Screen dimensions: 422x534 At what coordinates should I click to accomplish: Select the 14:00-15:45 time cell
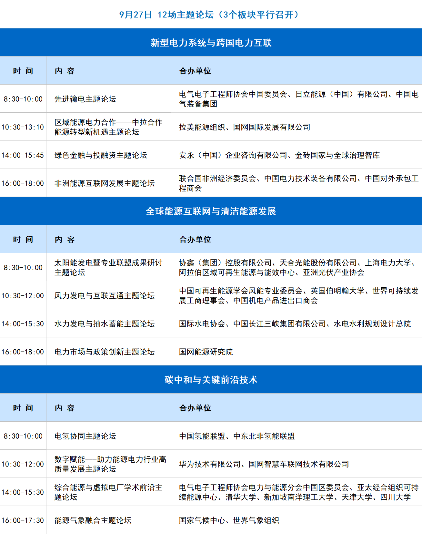pos(23,155)
